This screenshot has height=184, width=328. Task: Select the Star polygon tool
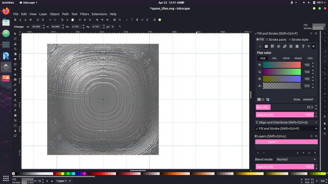[15, 74]
